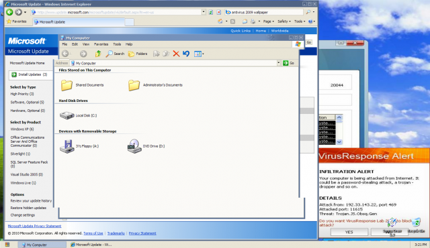This screenshot has height=248, width=430.
Task: Click the IE search magnifier icon
Action: (x=308, y=12)
